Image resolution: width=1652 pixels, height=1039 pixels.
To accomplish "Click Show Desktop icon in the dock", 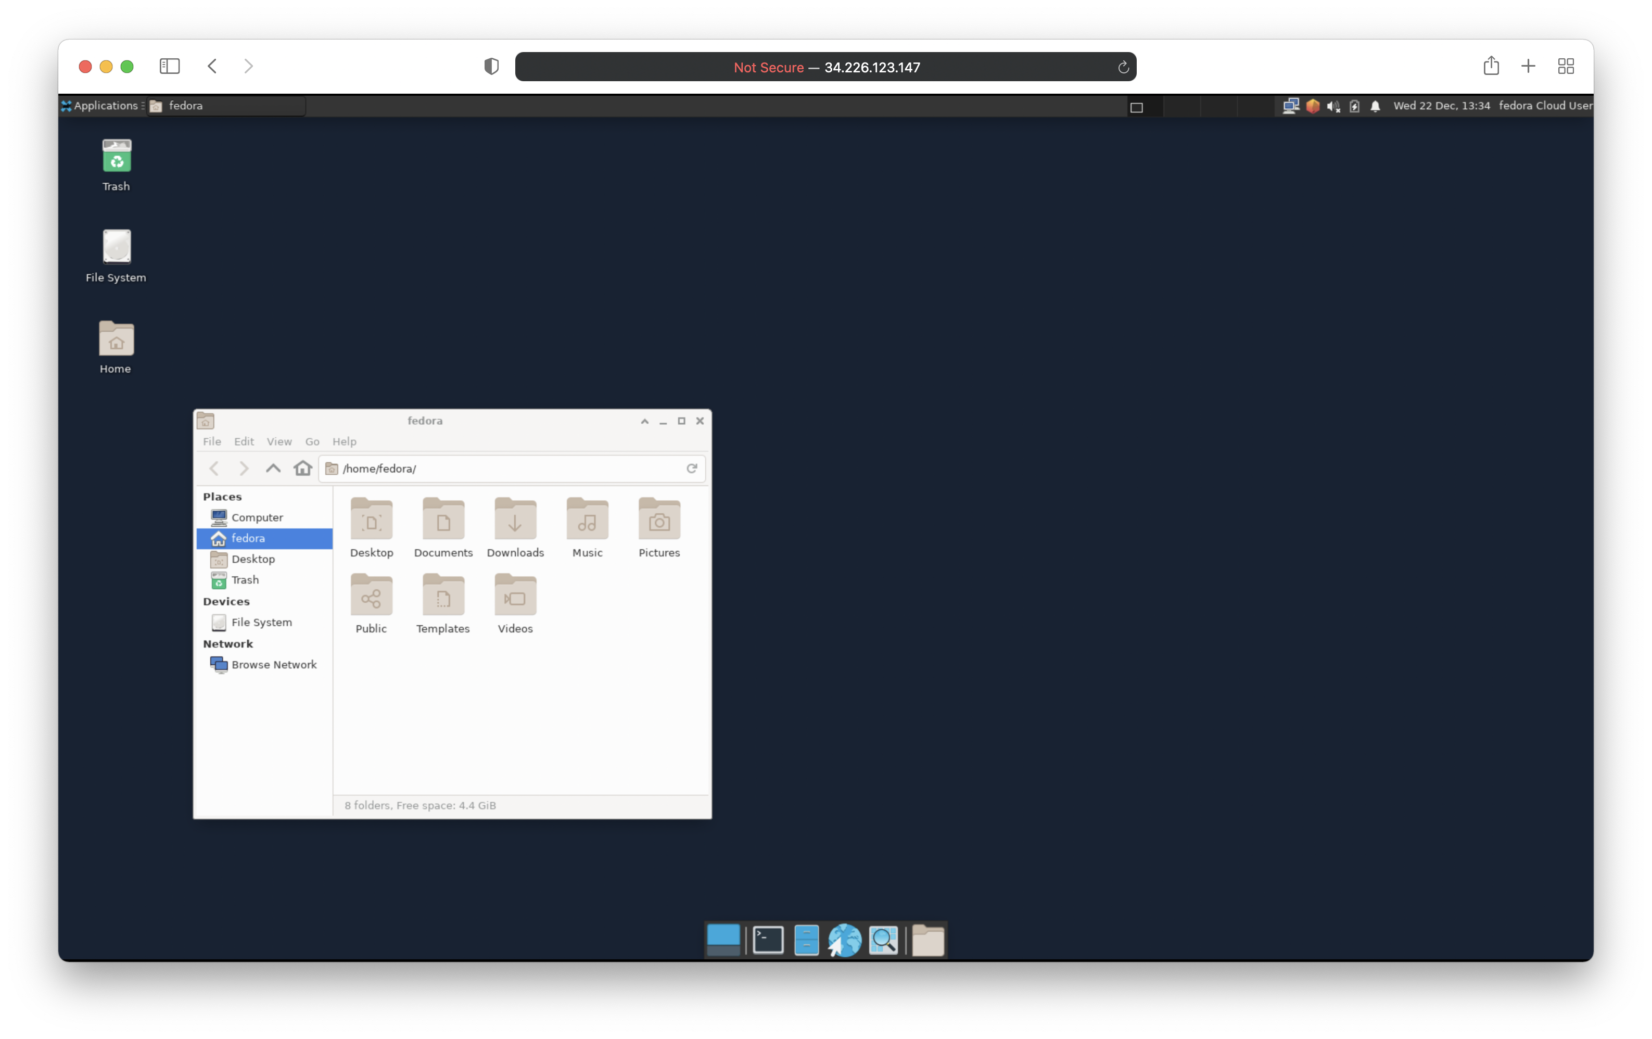I will click(723, 940).
